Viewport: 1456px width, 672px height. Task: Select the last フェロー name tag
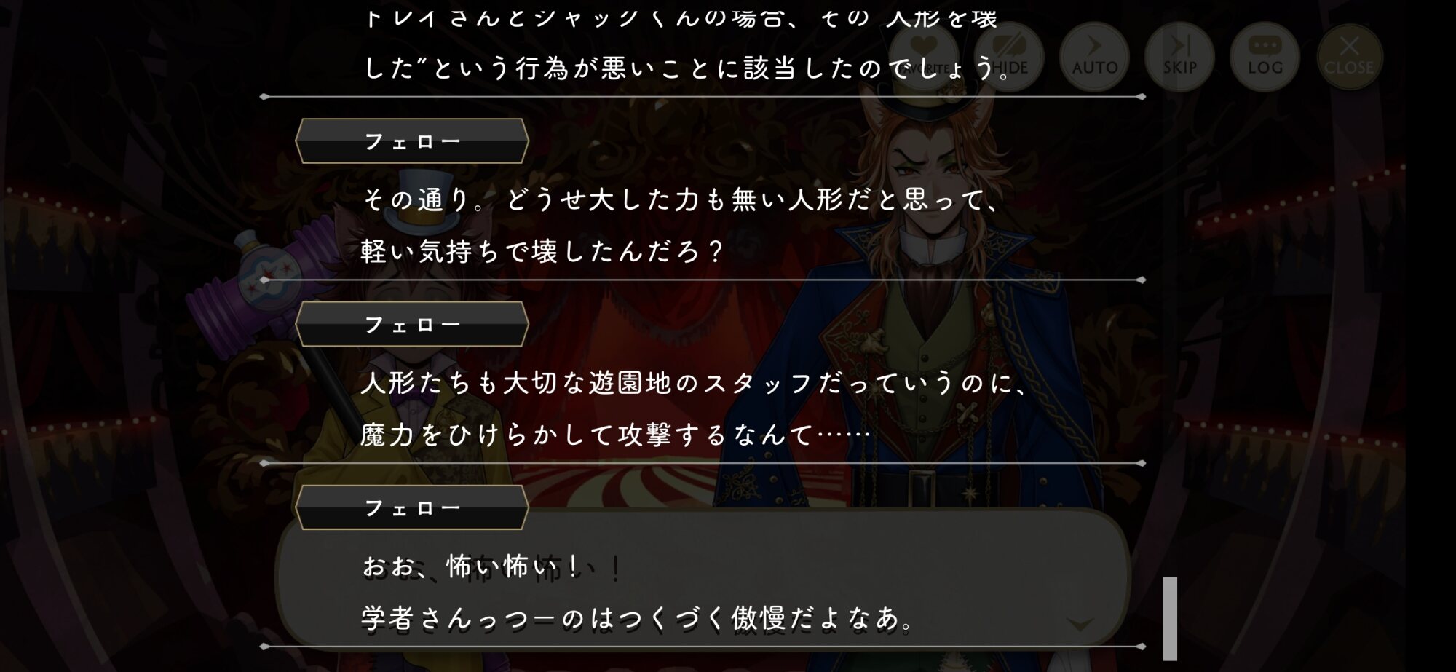point(412,507)
